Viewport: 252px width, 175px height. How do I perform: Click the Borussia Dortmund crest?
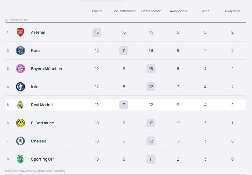(20, 123)
